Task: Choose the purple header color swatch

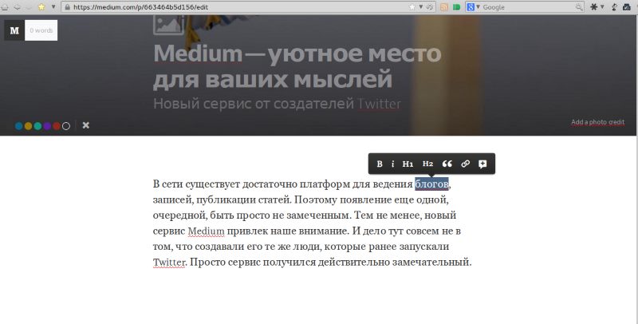Action: click(x=47, y=126)
